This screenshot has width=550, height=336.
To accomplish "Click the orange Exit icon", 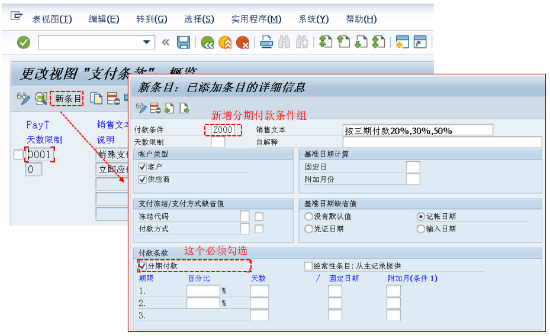I will [x=225, y=43].
